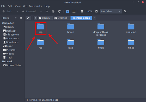Image resolution: width=146 pixels, height=102 pixels.
Task: Open the computer toolbar icon
Action: [74, 11]
